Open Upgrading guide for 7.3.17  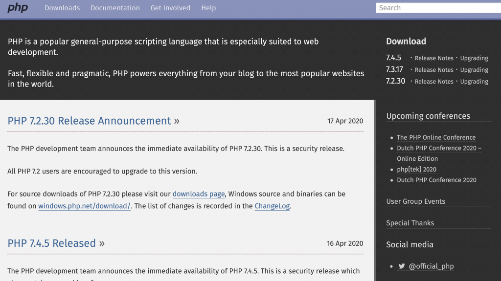click(x=474, y=69)
